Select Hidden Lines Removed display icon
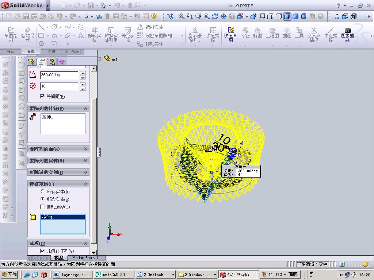The width and height of the screenshot is (374, 280). pyautogui.click(x=278, y=16)
